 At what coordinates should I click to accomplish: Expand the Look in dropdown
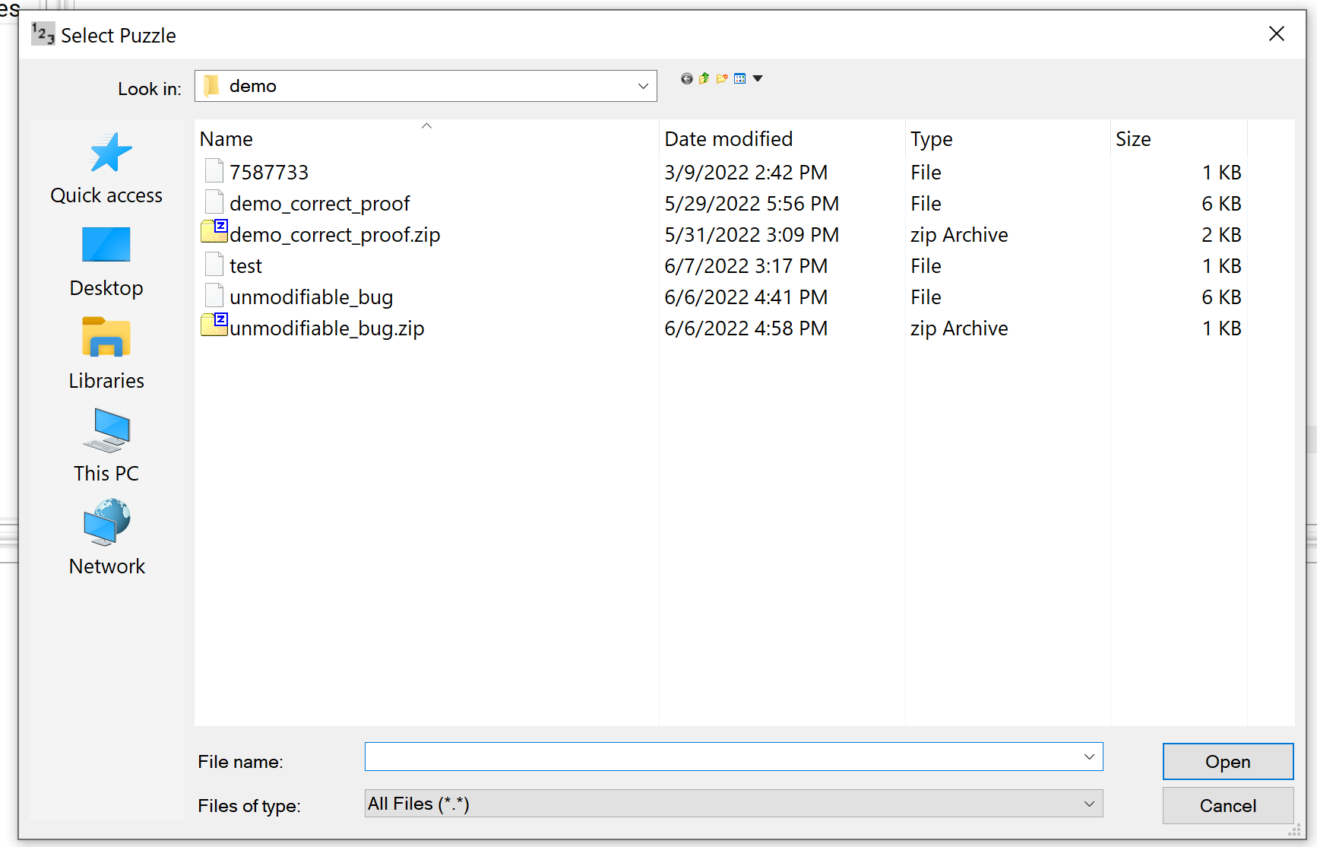[x=642, y=85]
